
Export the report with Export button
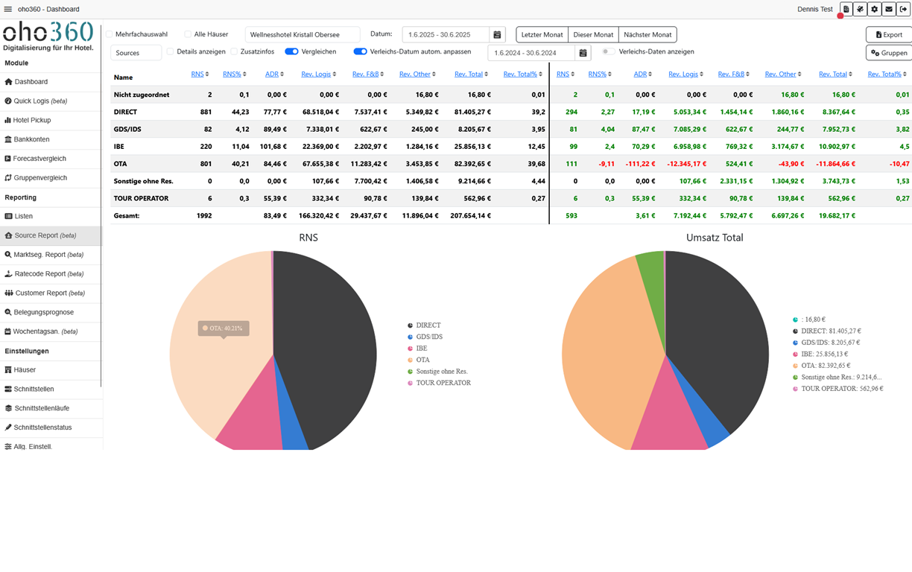888,34
